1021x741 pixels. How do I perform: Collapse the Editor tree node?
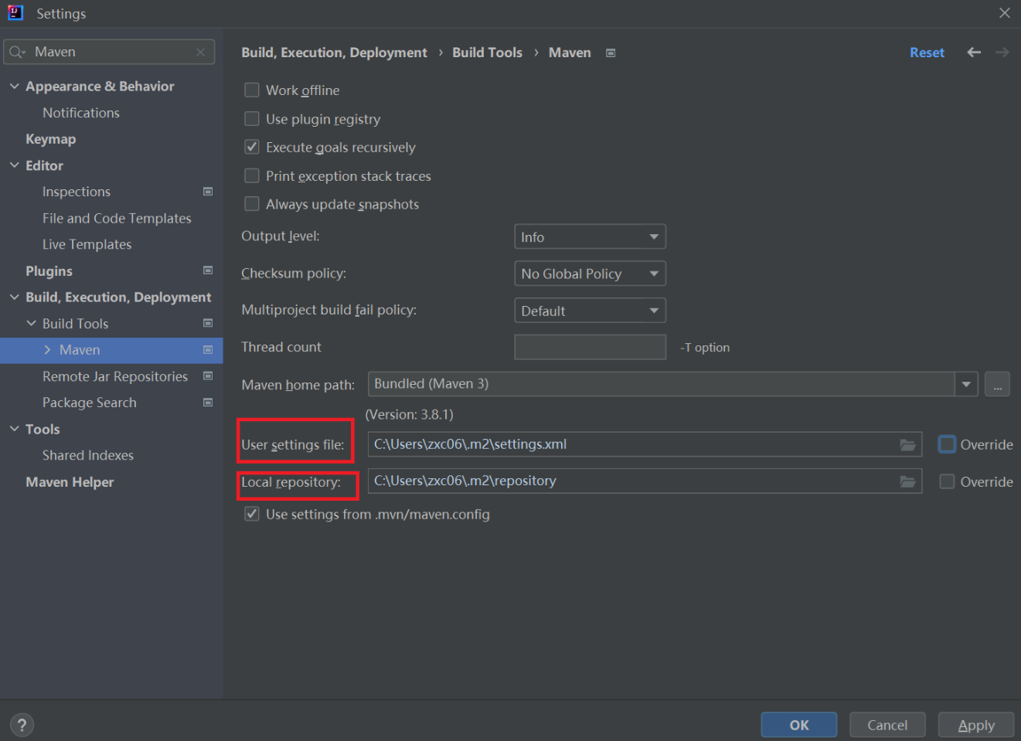click(x=15, y=165)
